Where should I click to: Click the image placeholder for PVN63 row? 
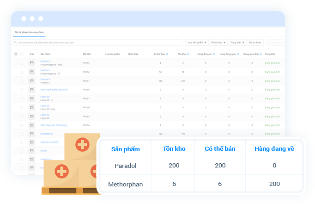coord(31,63)
